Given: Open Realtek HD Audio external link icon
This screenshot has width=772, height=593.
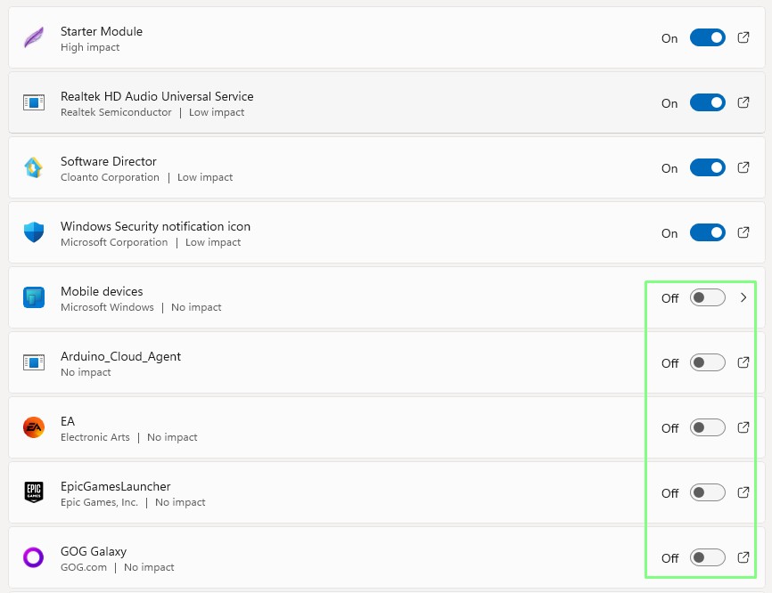Looking at the screenshot, I should coord(743,102).
